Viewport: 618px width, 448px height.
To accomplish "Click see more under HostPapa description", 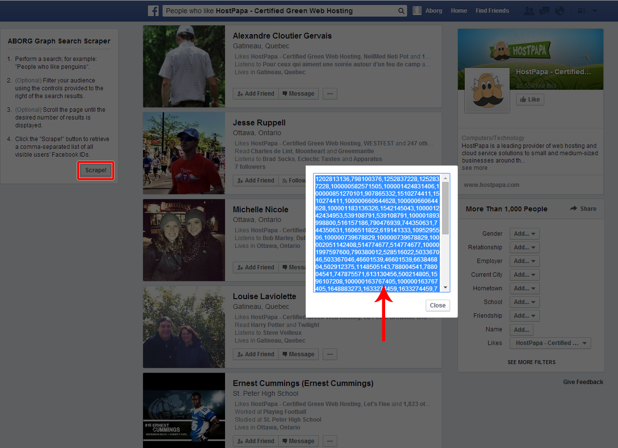I will pyautogui.click(x=474, y=168).
